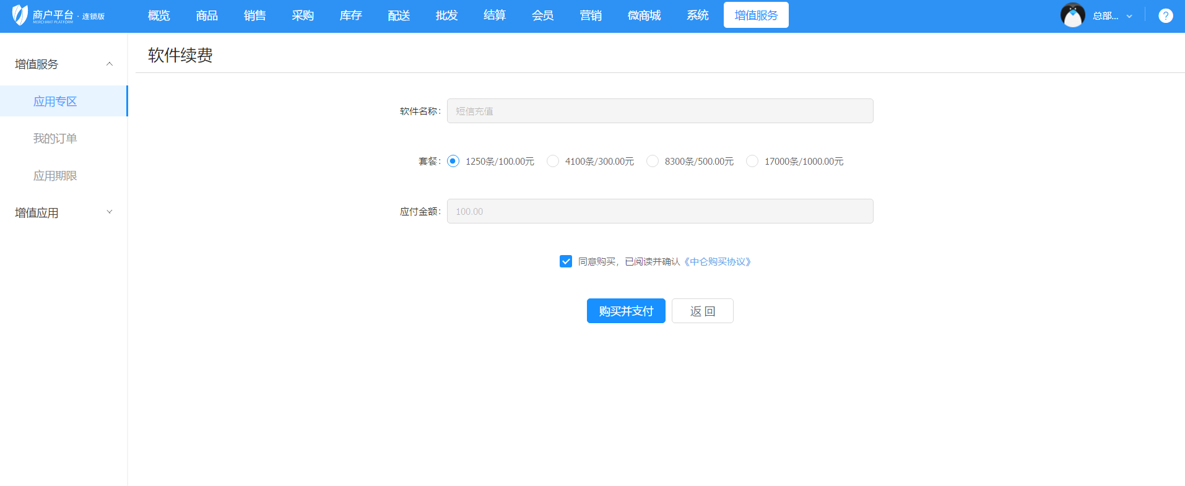Switch to the 会员 top menu
The height and width of the screenshot is (486, 1185).
click(542, 15)
